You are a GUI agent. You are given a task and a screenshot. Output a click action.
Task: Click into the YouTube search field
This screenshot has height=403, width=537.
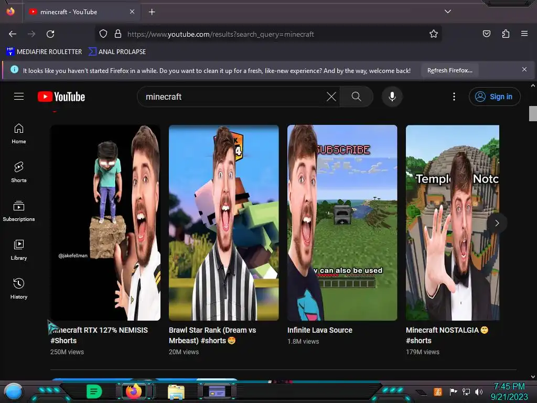[x=233, y=97]
